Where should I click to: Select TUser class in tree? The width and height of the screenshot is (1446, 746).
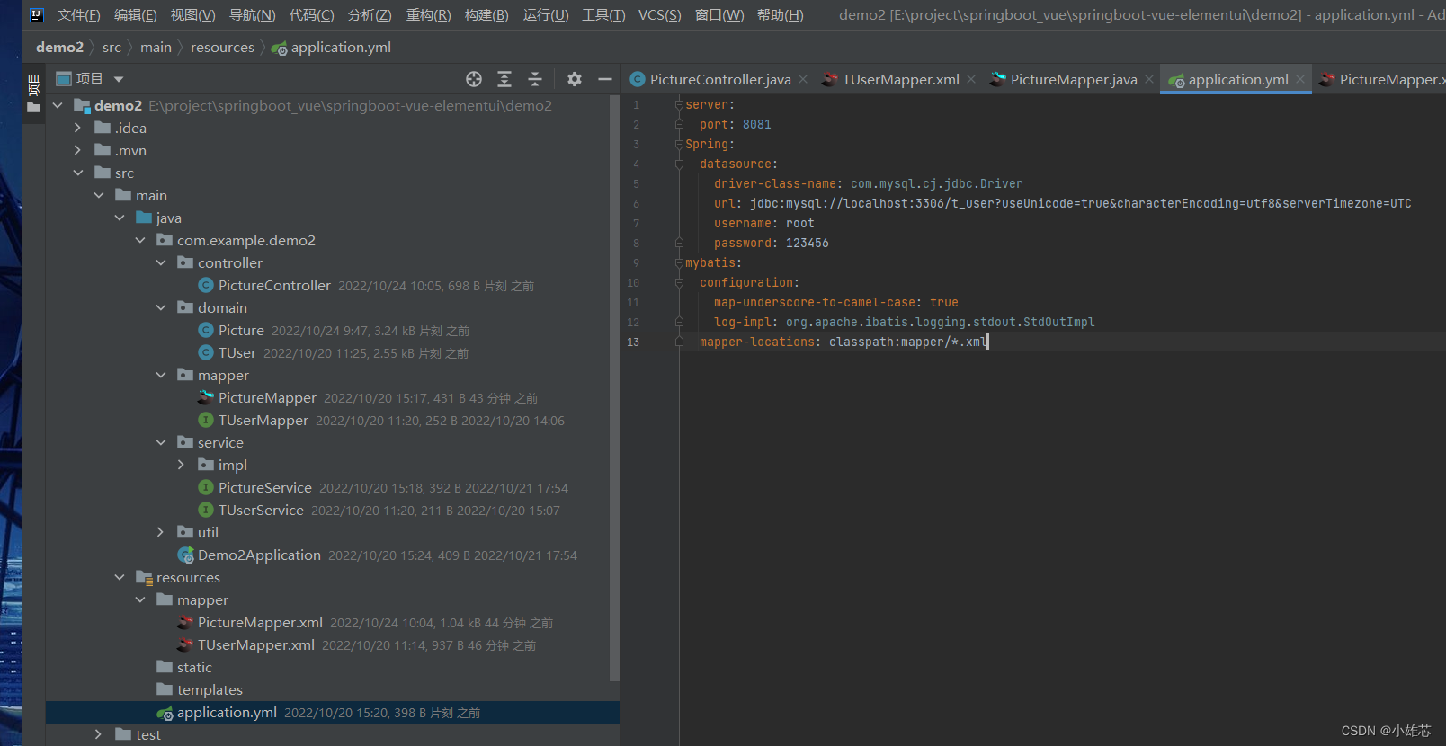(237, 352)
